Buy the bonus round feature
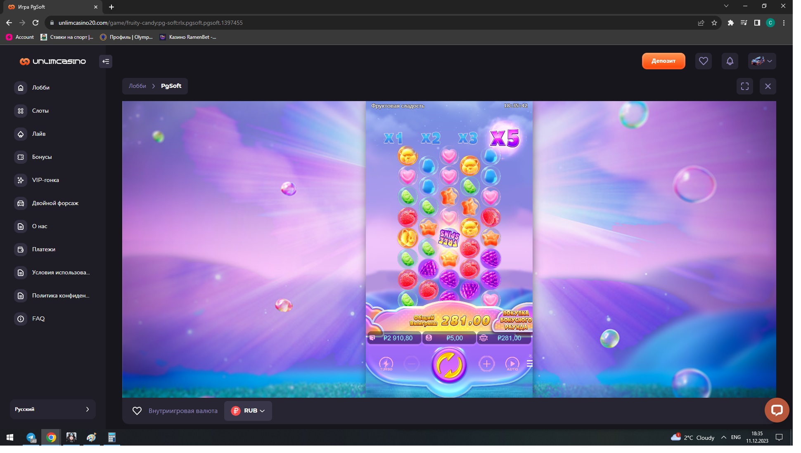Screen dimensions: 801x453 click(515, 320)
